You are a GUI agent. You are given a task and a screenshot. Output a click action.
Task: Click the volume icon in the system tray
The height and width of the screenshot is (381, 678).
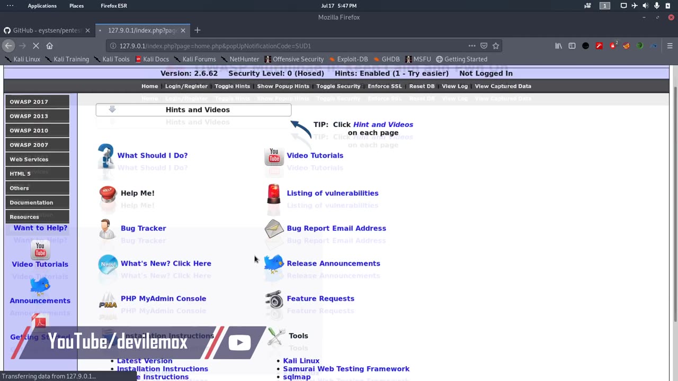(x=646, y=6)
